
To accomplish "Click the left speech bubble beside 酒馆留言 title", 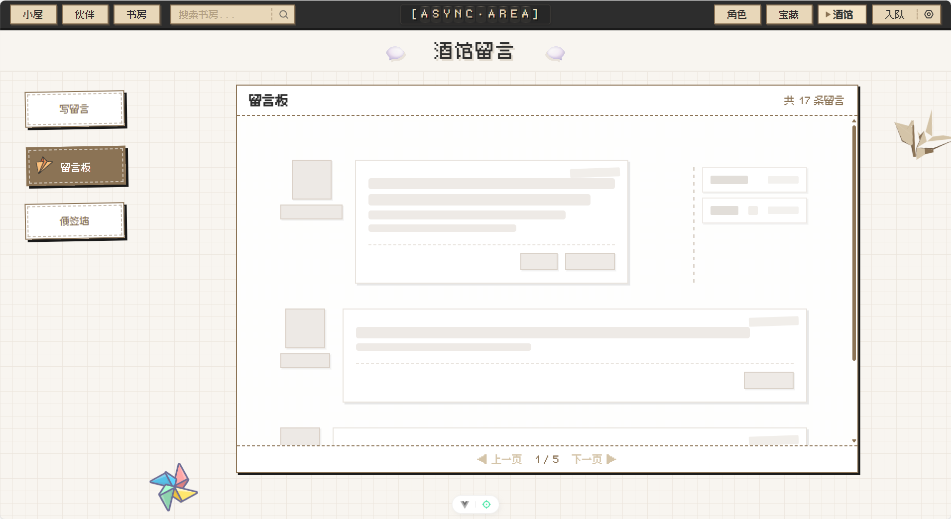I will [x=395, y=53].
